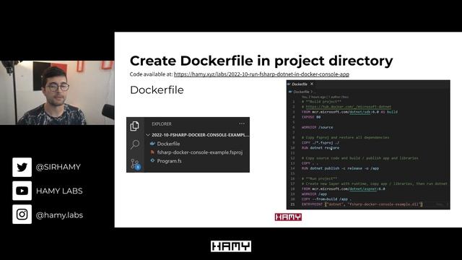Open the hamy.xyz labs code link

click(261, 74)
